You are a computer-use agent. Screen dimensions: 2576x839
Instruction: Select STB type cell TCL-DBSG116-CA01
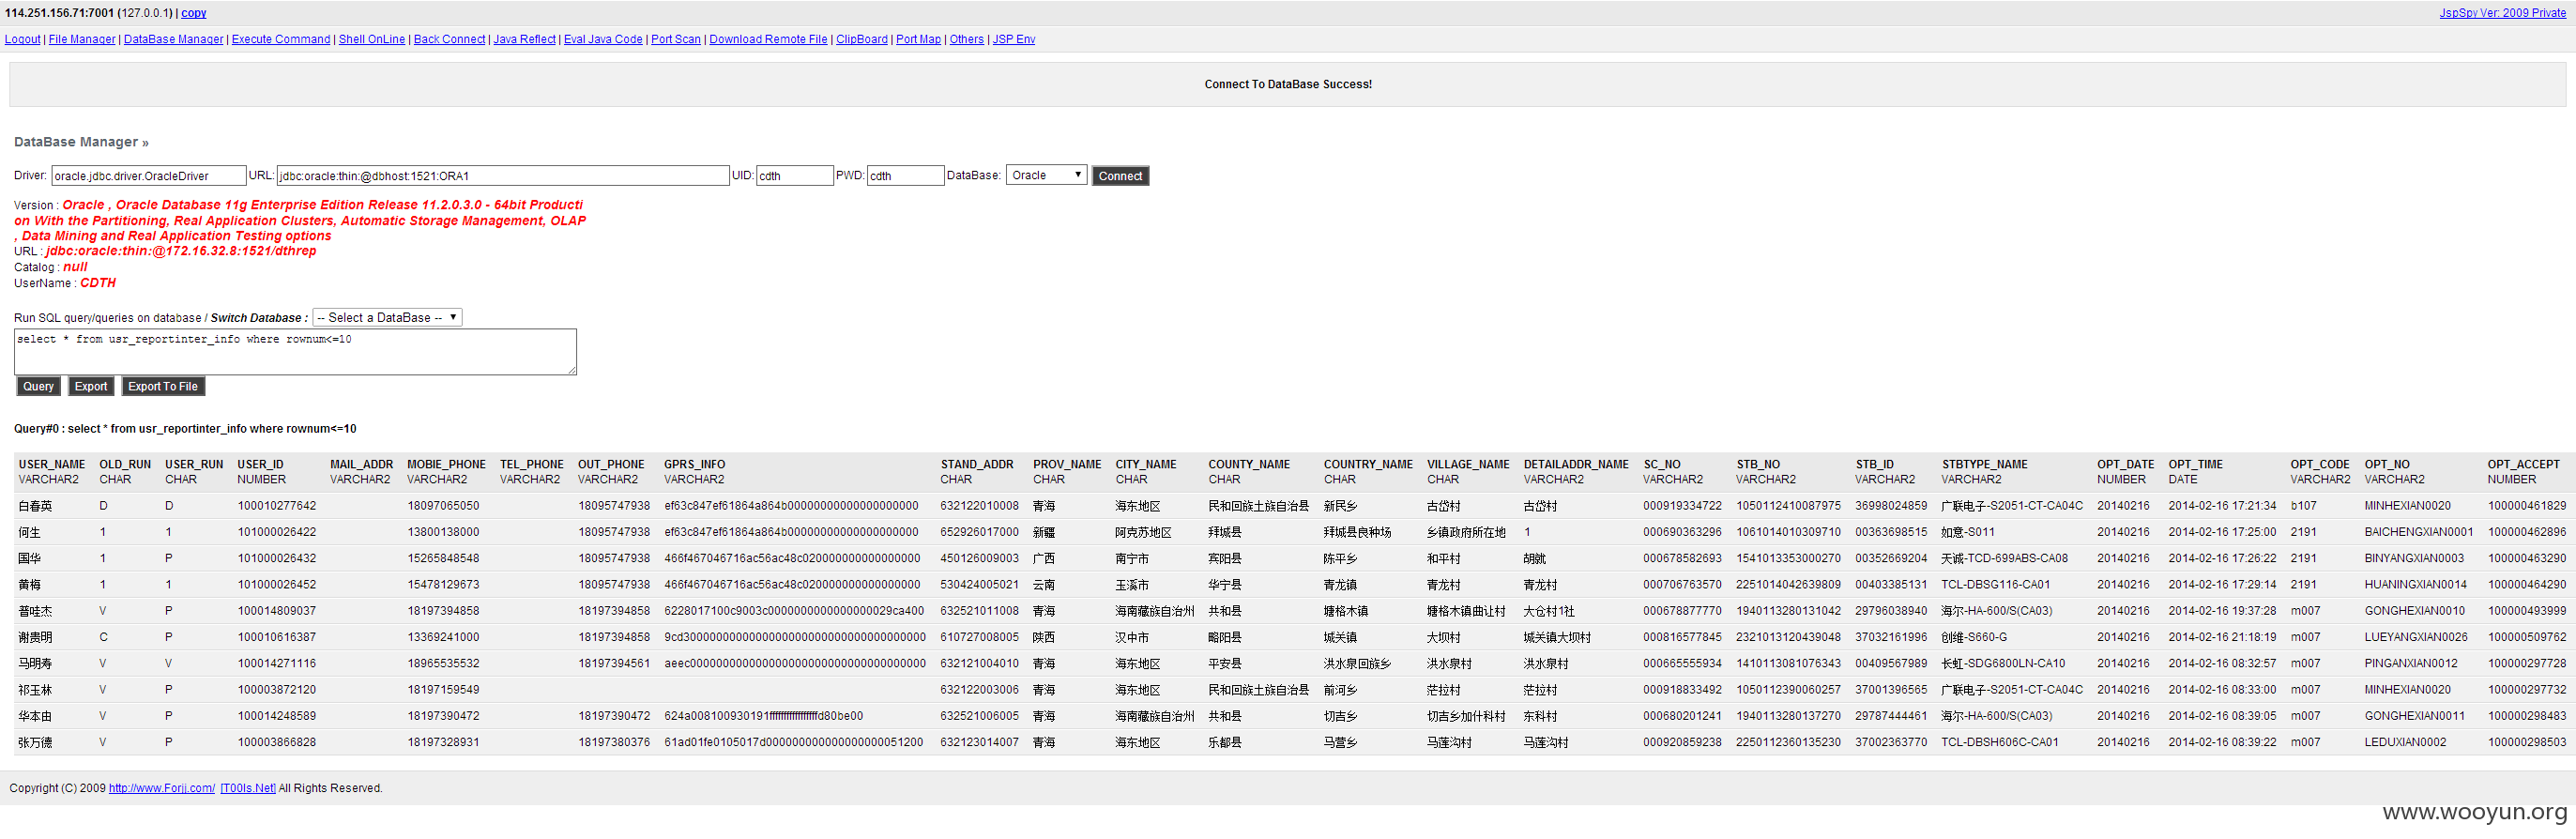point(1995,584)
